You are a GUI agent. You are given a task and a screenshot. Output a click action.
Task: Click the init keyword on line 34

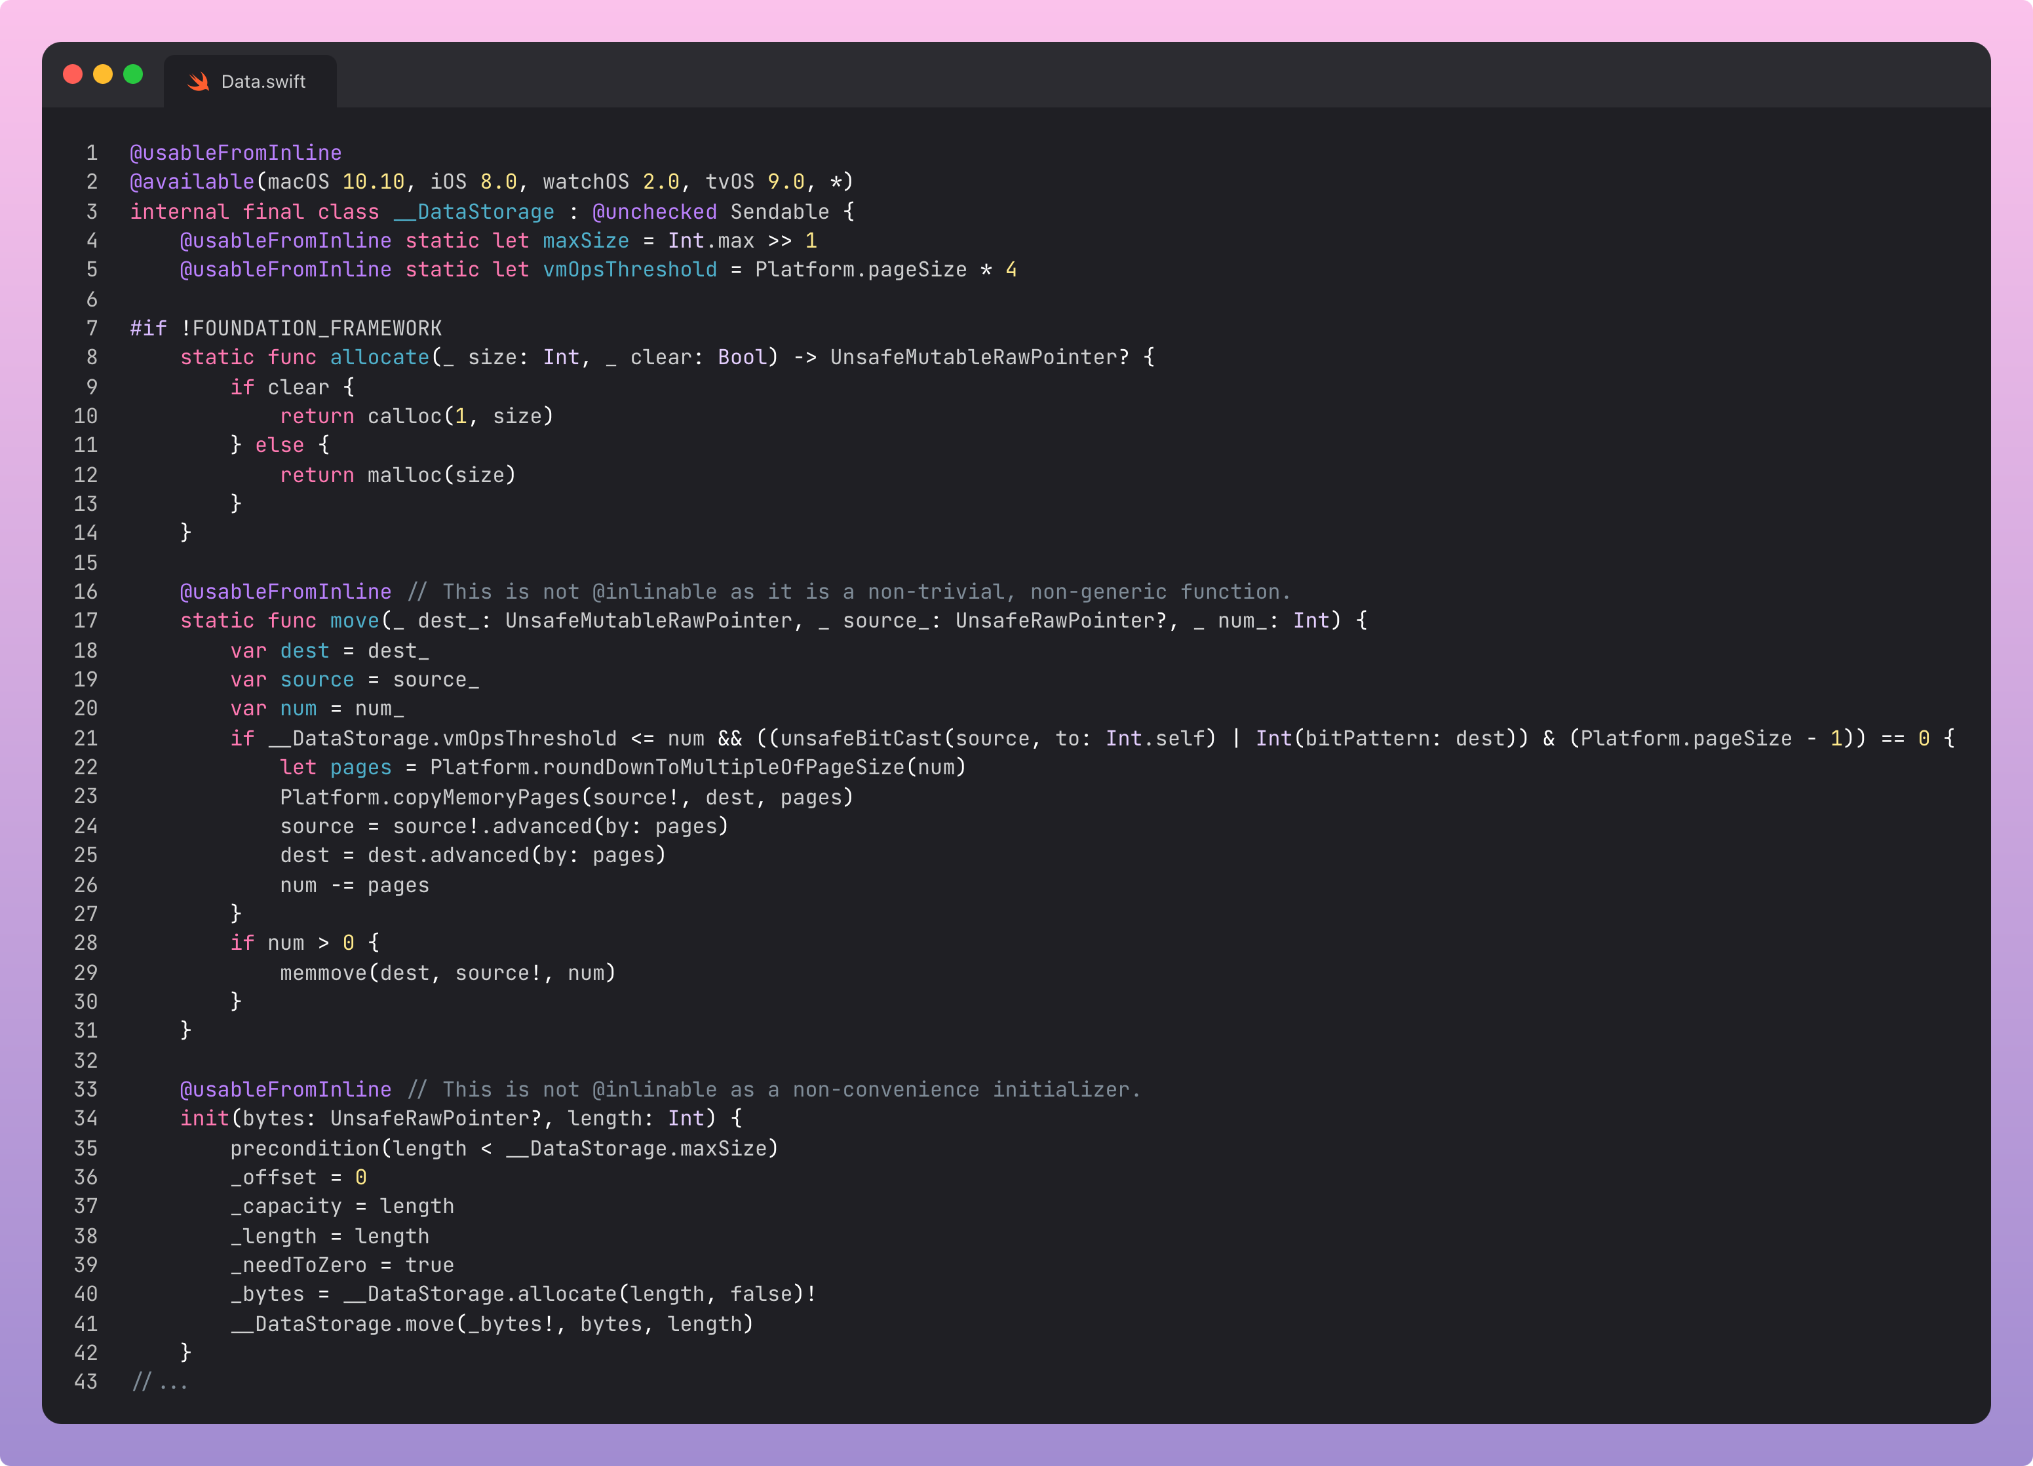(204, 1118)
